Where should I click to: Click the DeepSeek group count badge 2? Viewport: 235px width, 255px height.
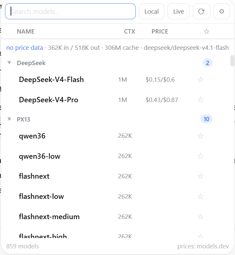(x=208, y=63)
